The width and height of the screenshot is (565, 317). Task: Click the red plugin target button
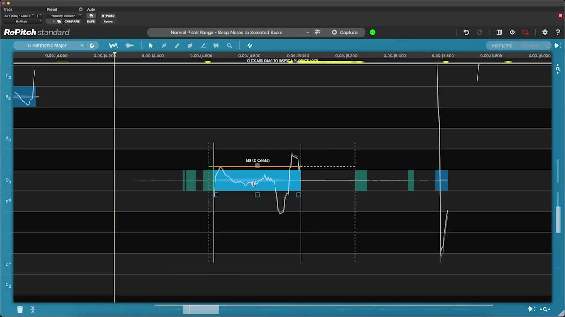560,15
